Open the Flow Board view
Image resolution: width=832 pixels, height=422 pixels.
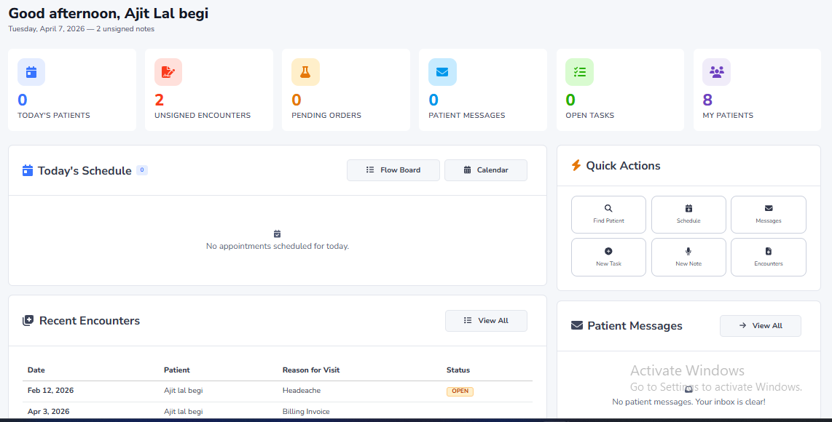pos(393,170)
